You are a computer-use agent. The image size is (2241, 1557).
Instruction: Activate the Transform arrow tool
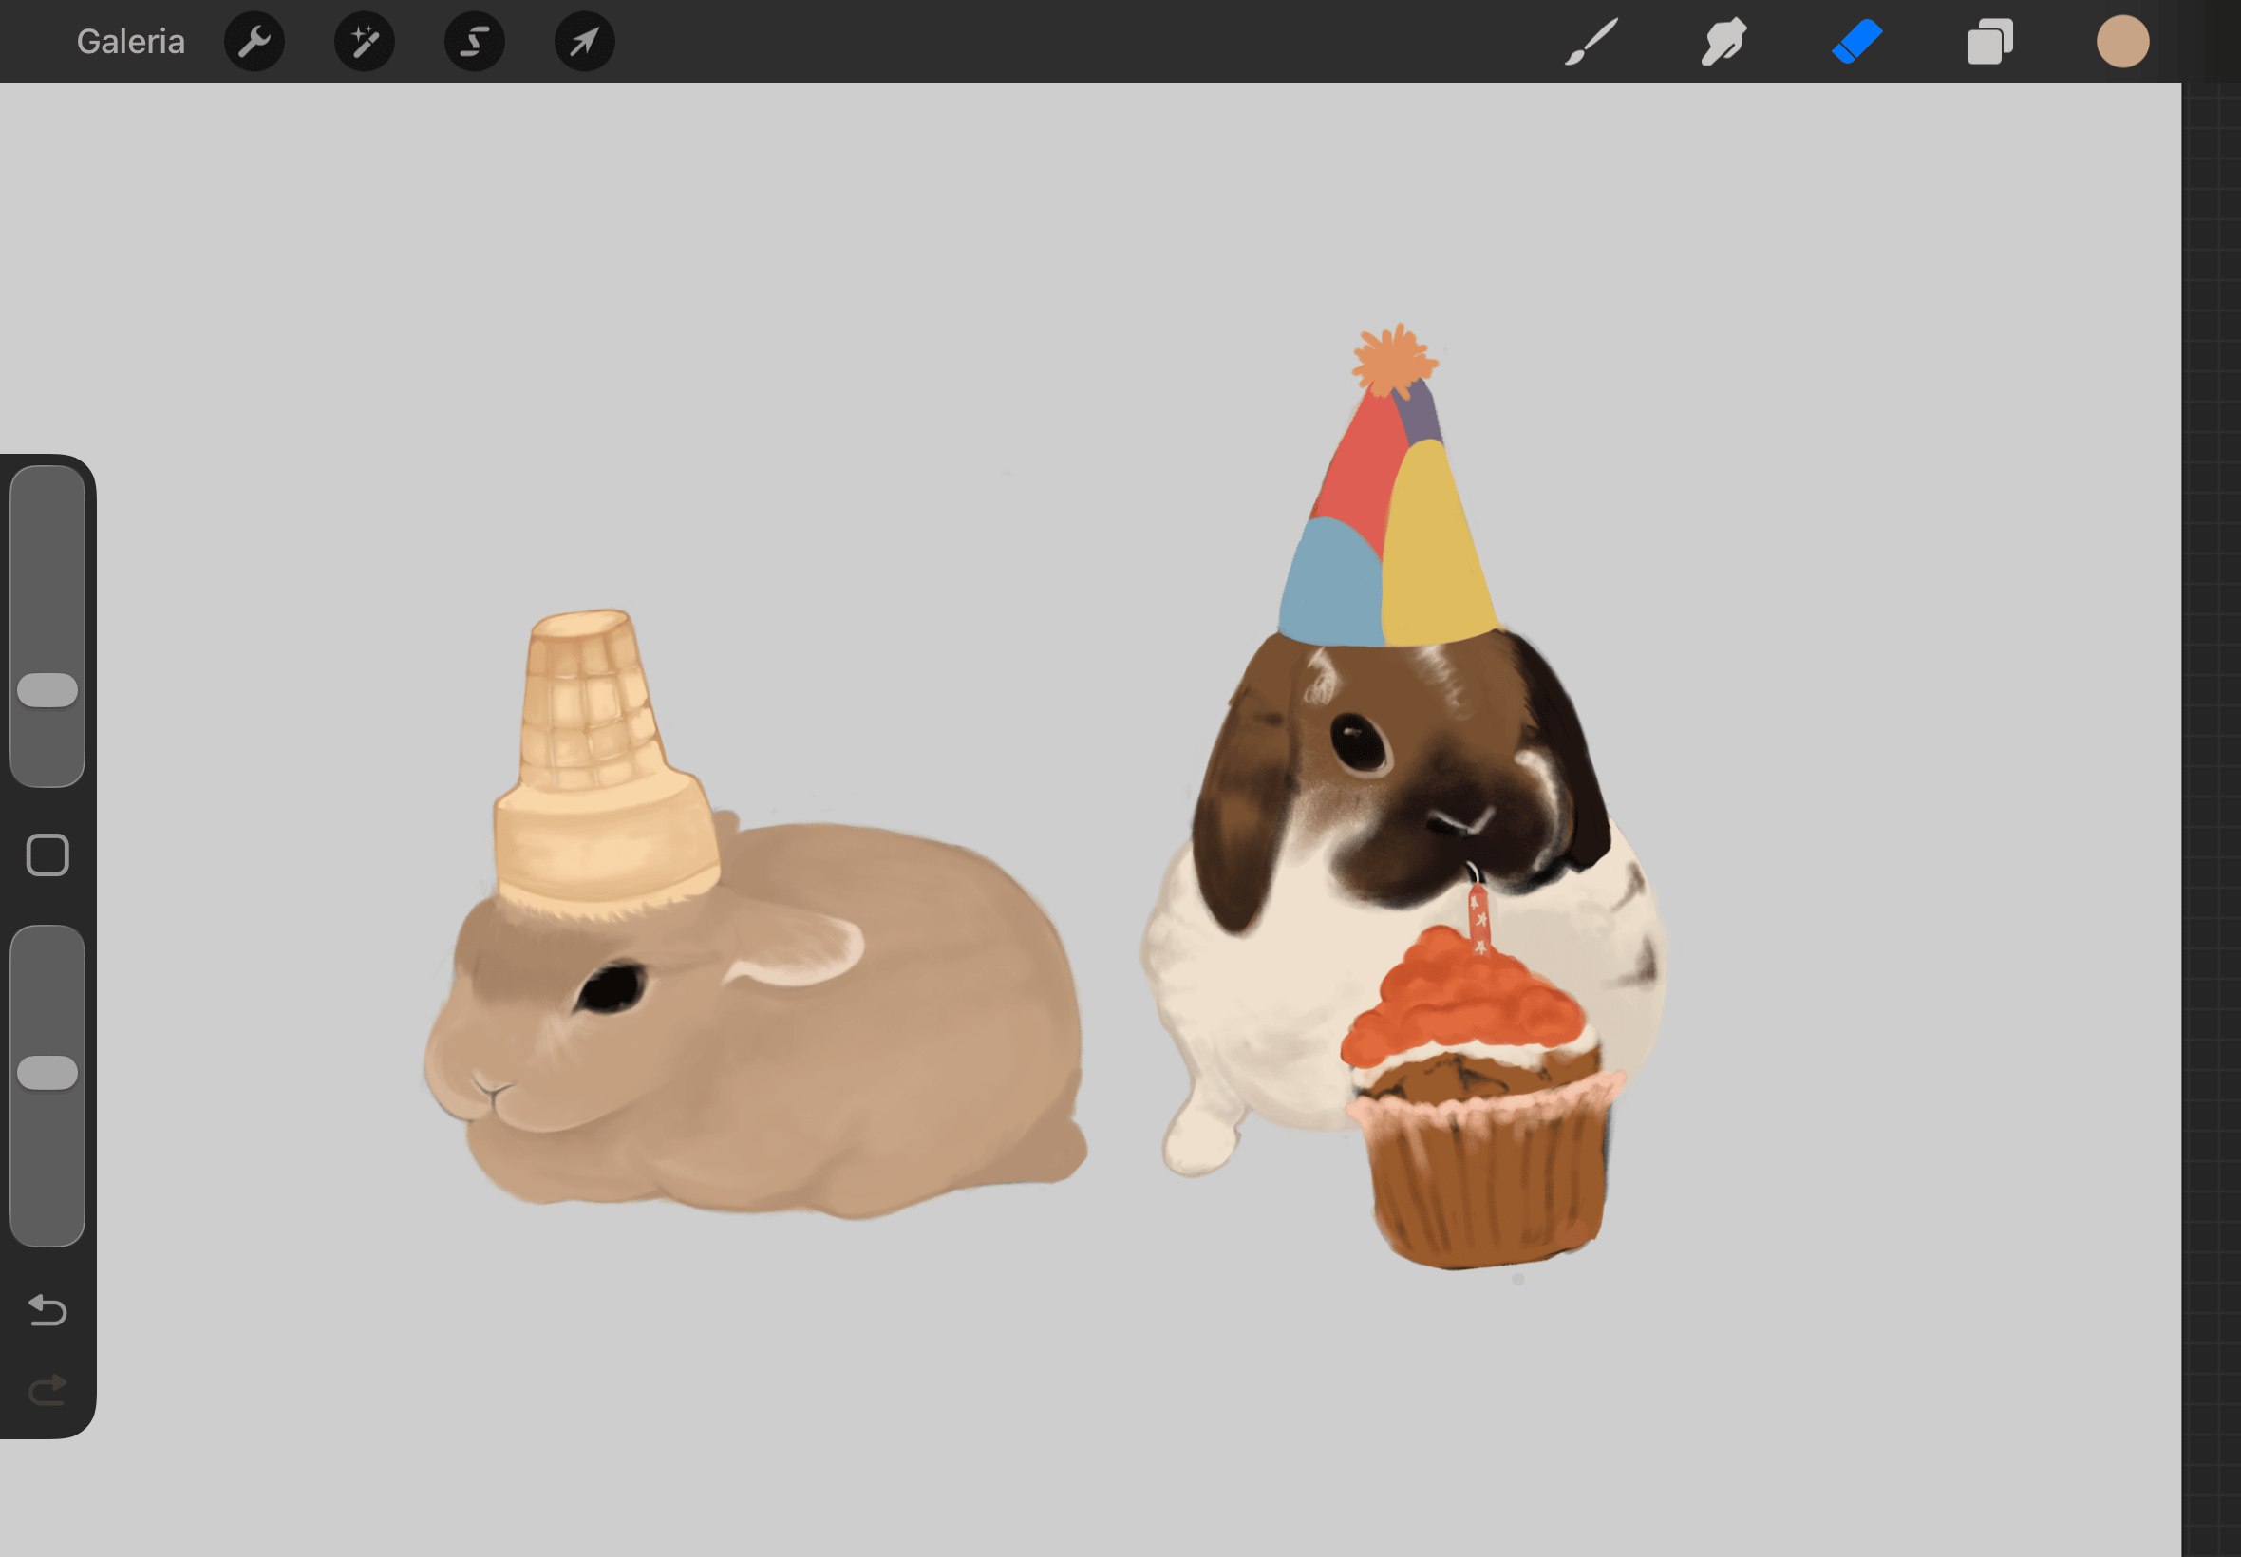(585, 41)
